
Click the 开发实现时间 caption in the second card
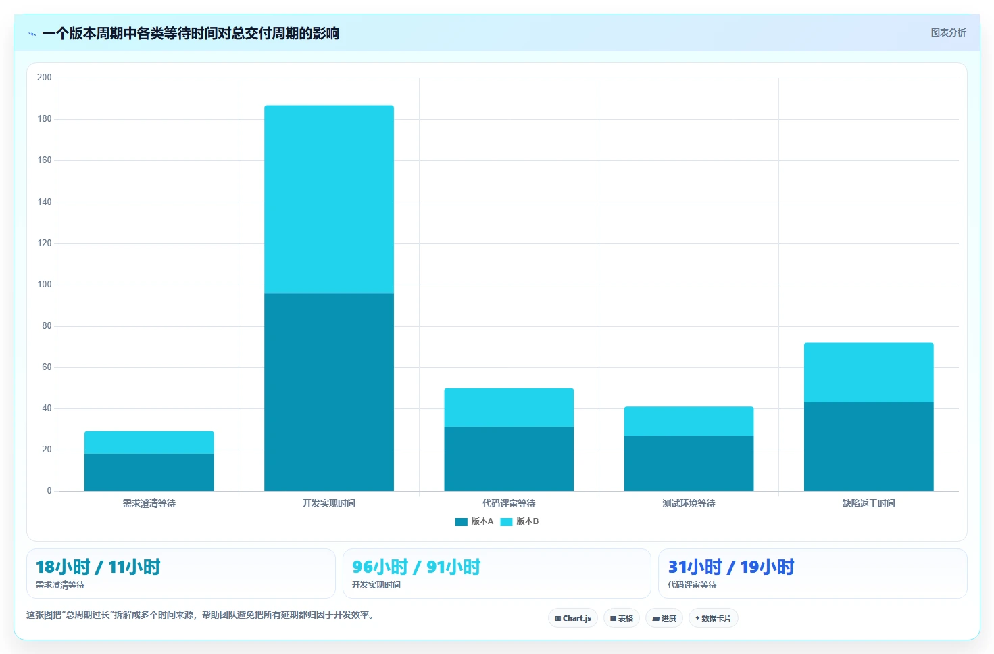376,585
